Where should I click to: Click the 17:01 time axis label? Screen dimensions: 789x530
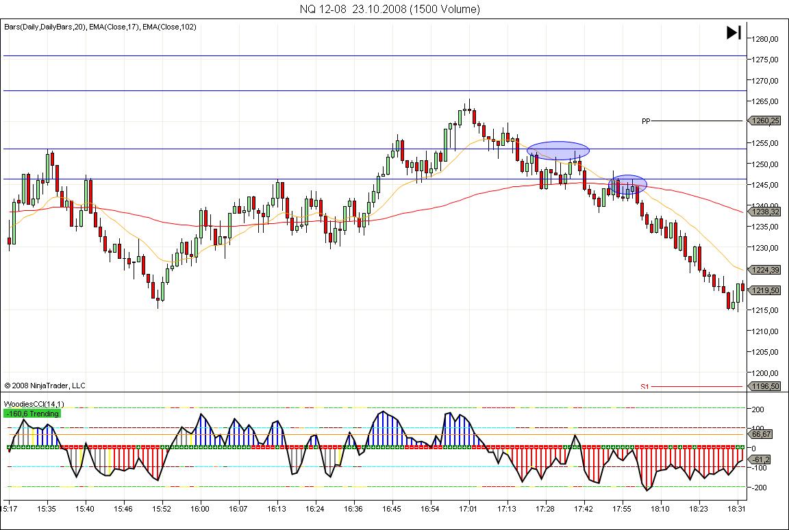468,509
